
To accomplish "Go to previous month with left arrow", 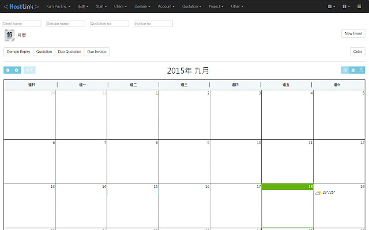I will pos(8,70).
